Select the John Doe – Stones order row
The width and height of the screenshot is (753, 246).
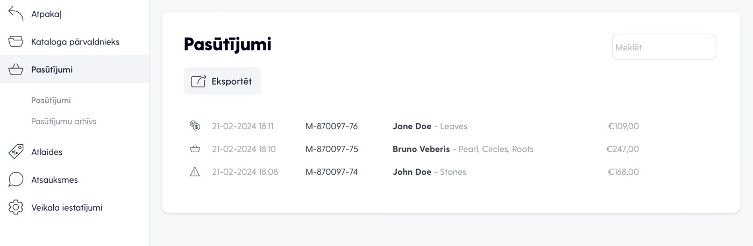tap(414, 172)
